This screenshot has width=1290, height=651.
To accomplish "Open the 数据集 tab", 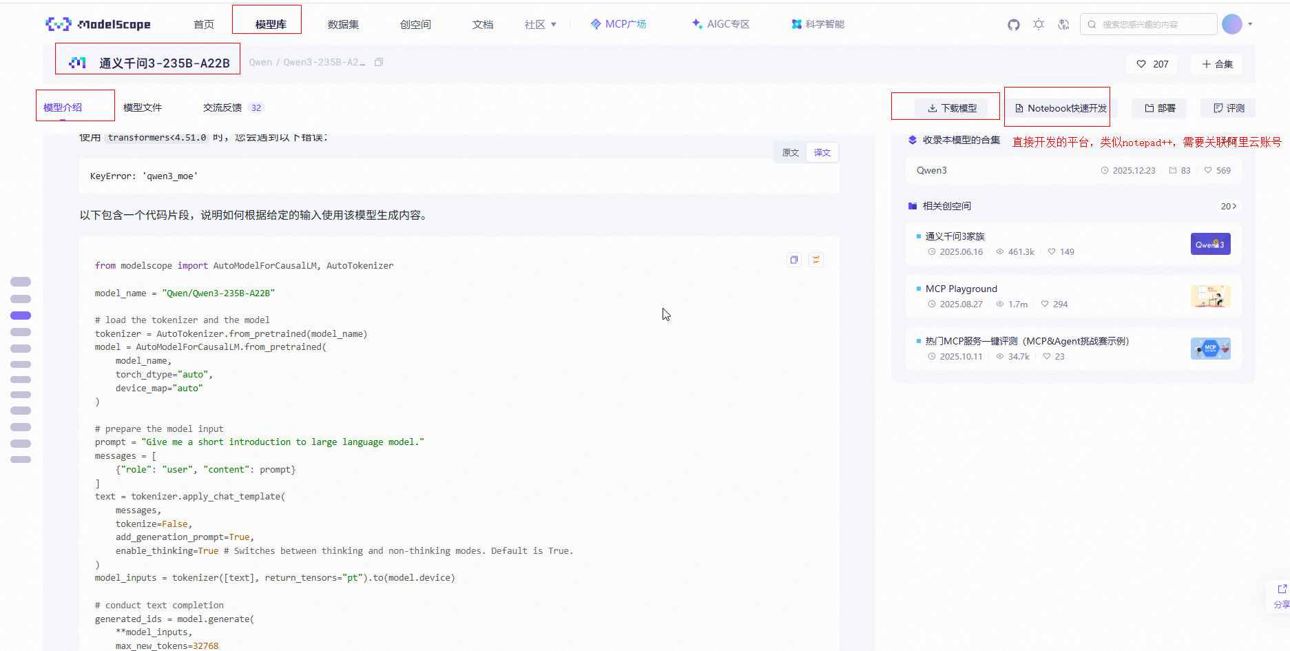I will (343, 25).
